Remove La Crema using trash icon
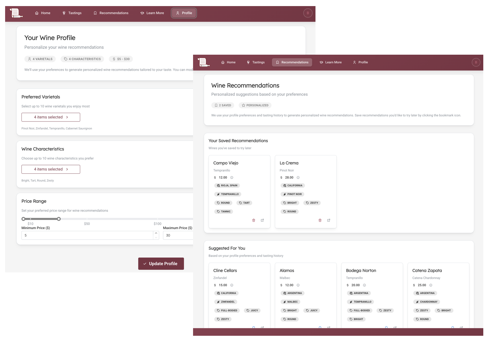490x346 pixels. click(320, 220)
